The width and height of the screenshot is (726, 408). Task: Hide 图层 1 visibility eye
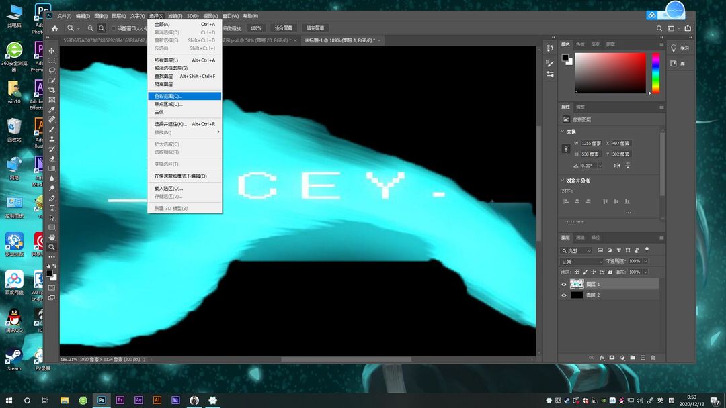point(564,284)
